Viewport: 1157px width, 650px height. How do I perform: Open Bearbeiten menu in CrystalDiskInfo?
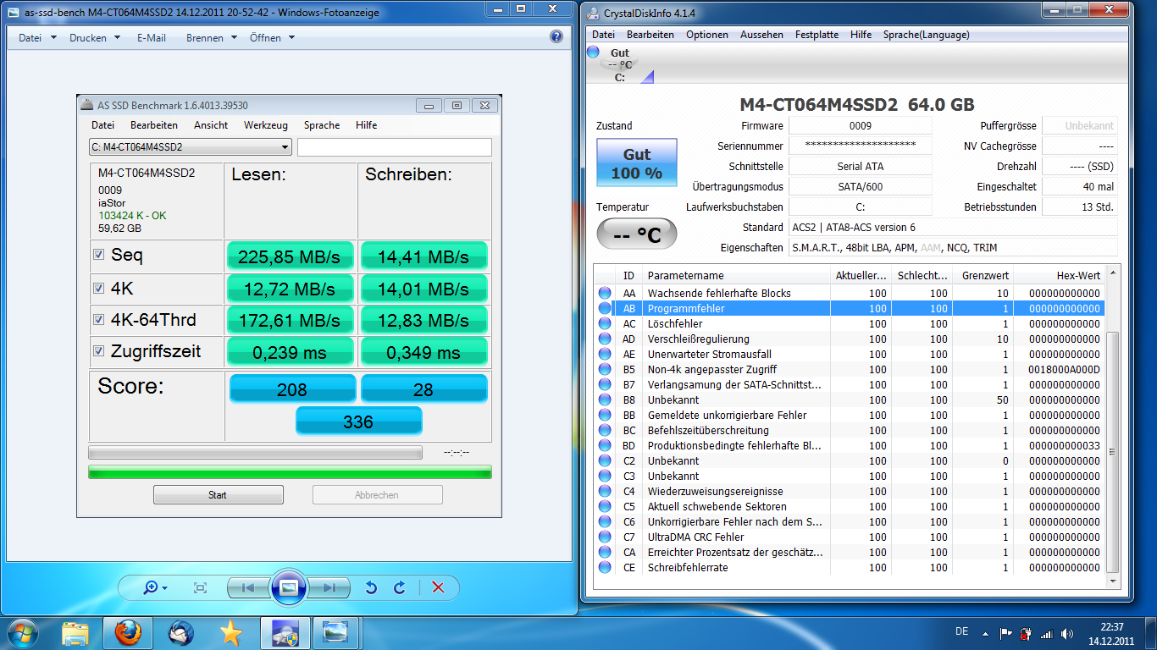click(650, 35)
